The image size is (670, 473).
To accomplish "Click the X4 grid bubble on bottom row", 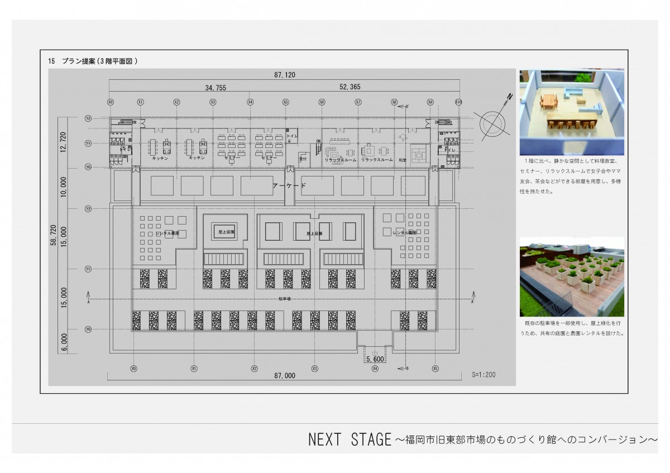I will point(375,369).
